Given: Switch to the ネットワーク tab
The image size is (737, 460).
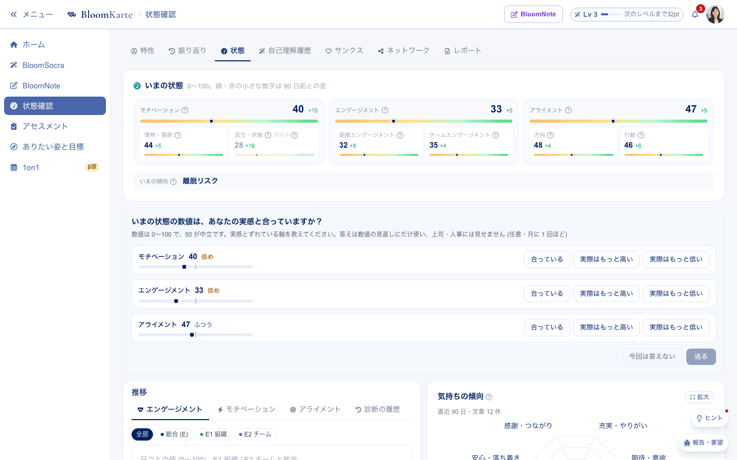Looking at the screenshot, I should pyautogui.click(x=403, y=51).
